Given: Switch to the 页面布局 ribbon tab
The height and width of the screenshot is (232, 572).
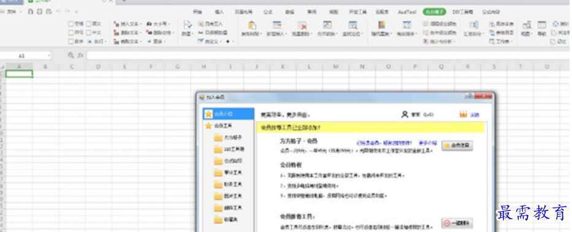Looking at the screenshot, I should (243, 12).
